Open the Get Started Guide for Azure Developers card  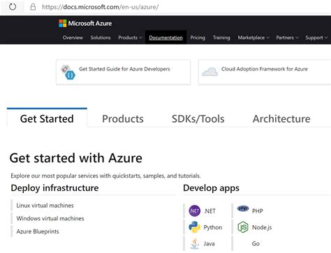(x=124, y=72)
